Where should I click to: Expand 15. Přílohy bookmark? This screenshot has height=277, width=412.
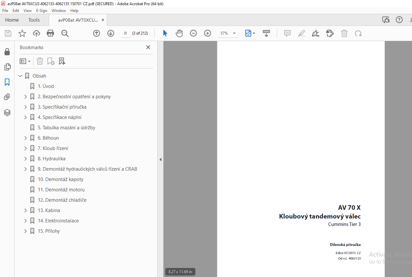[x=26, y=231]
